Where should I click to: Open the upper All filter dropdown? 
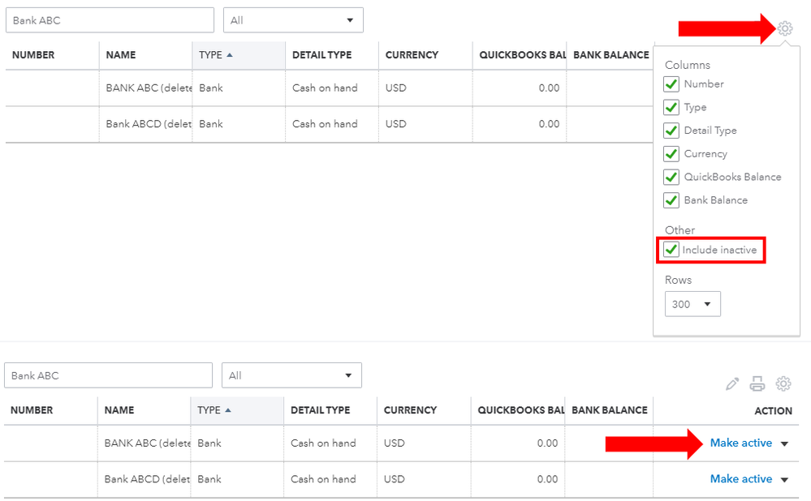[x=293, y=20]
